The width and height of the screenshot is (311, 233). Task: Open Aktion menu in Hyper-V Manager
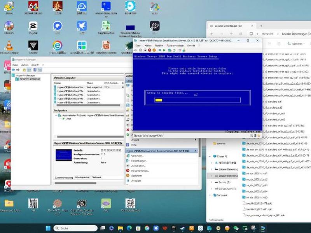[x=25, y=65]
